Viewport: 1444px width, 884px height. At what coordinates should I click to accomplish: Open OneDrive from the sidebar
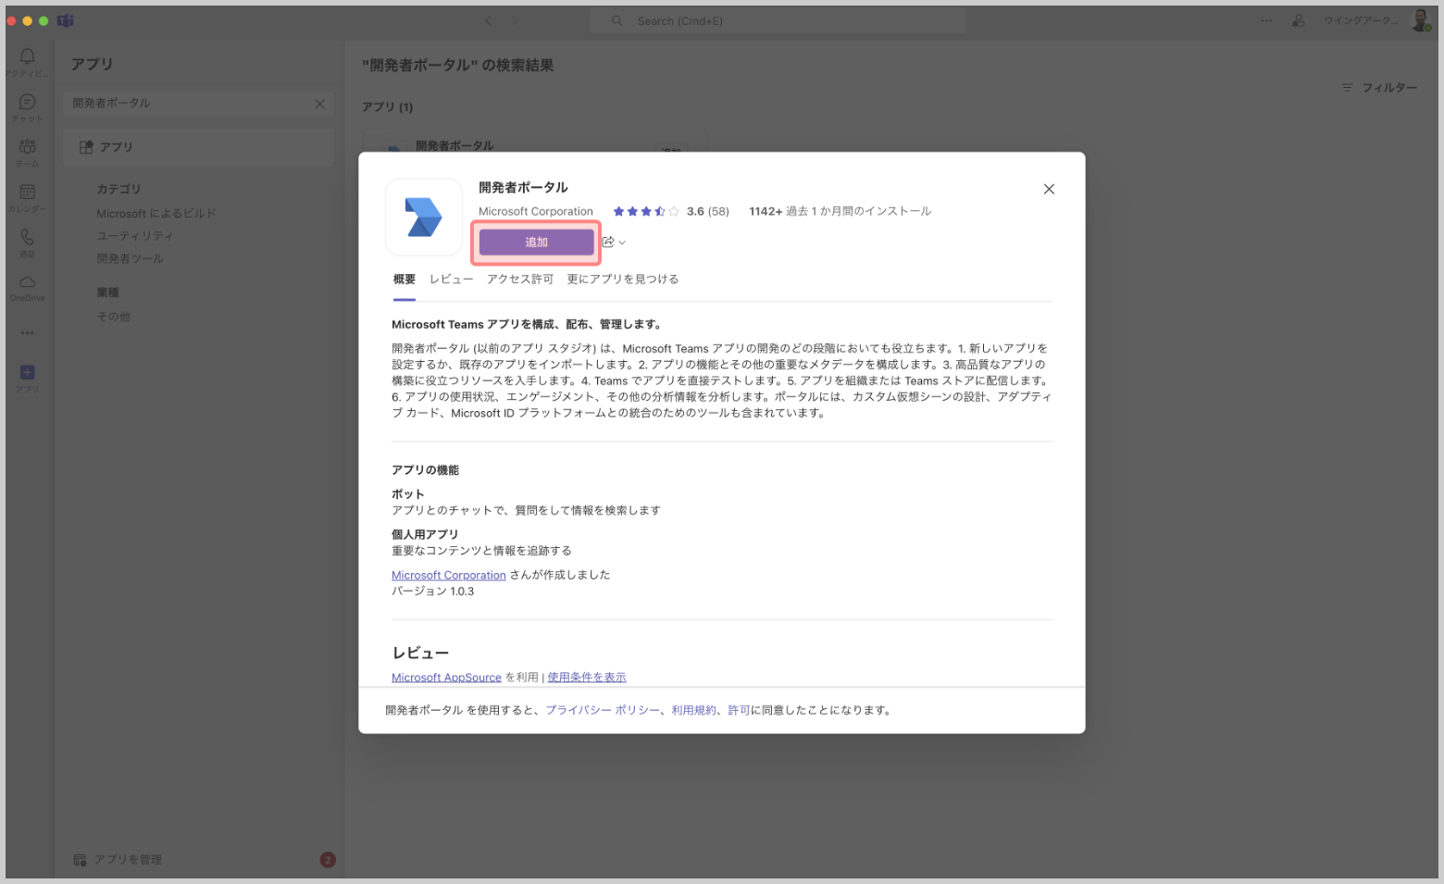click(28, 284)
